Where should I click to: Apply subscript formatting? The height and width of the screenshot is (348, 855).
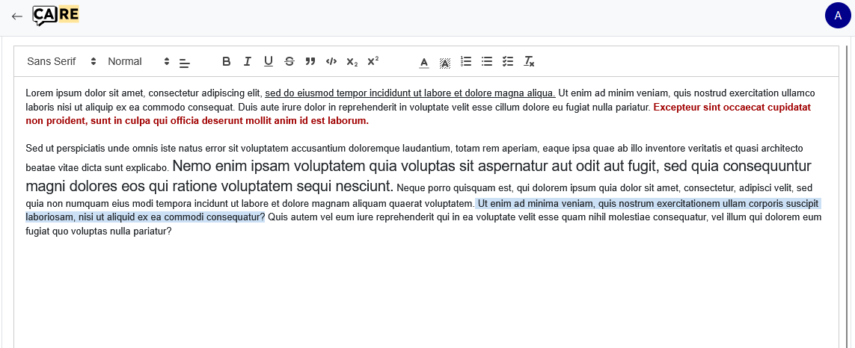(x=352, y=62)
